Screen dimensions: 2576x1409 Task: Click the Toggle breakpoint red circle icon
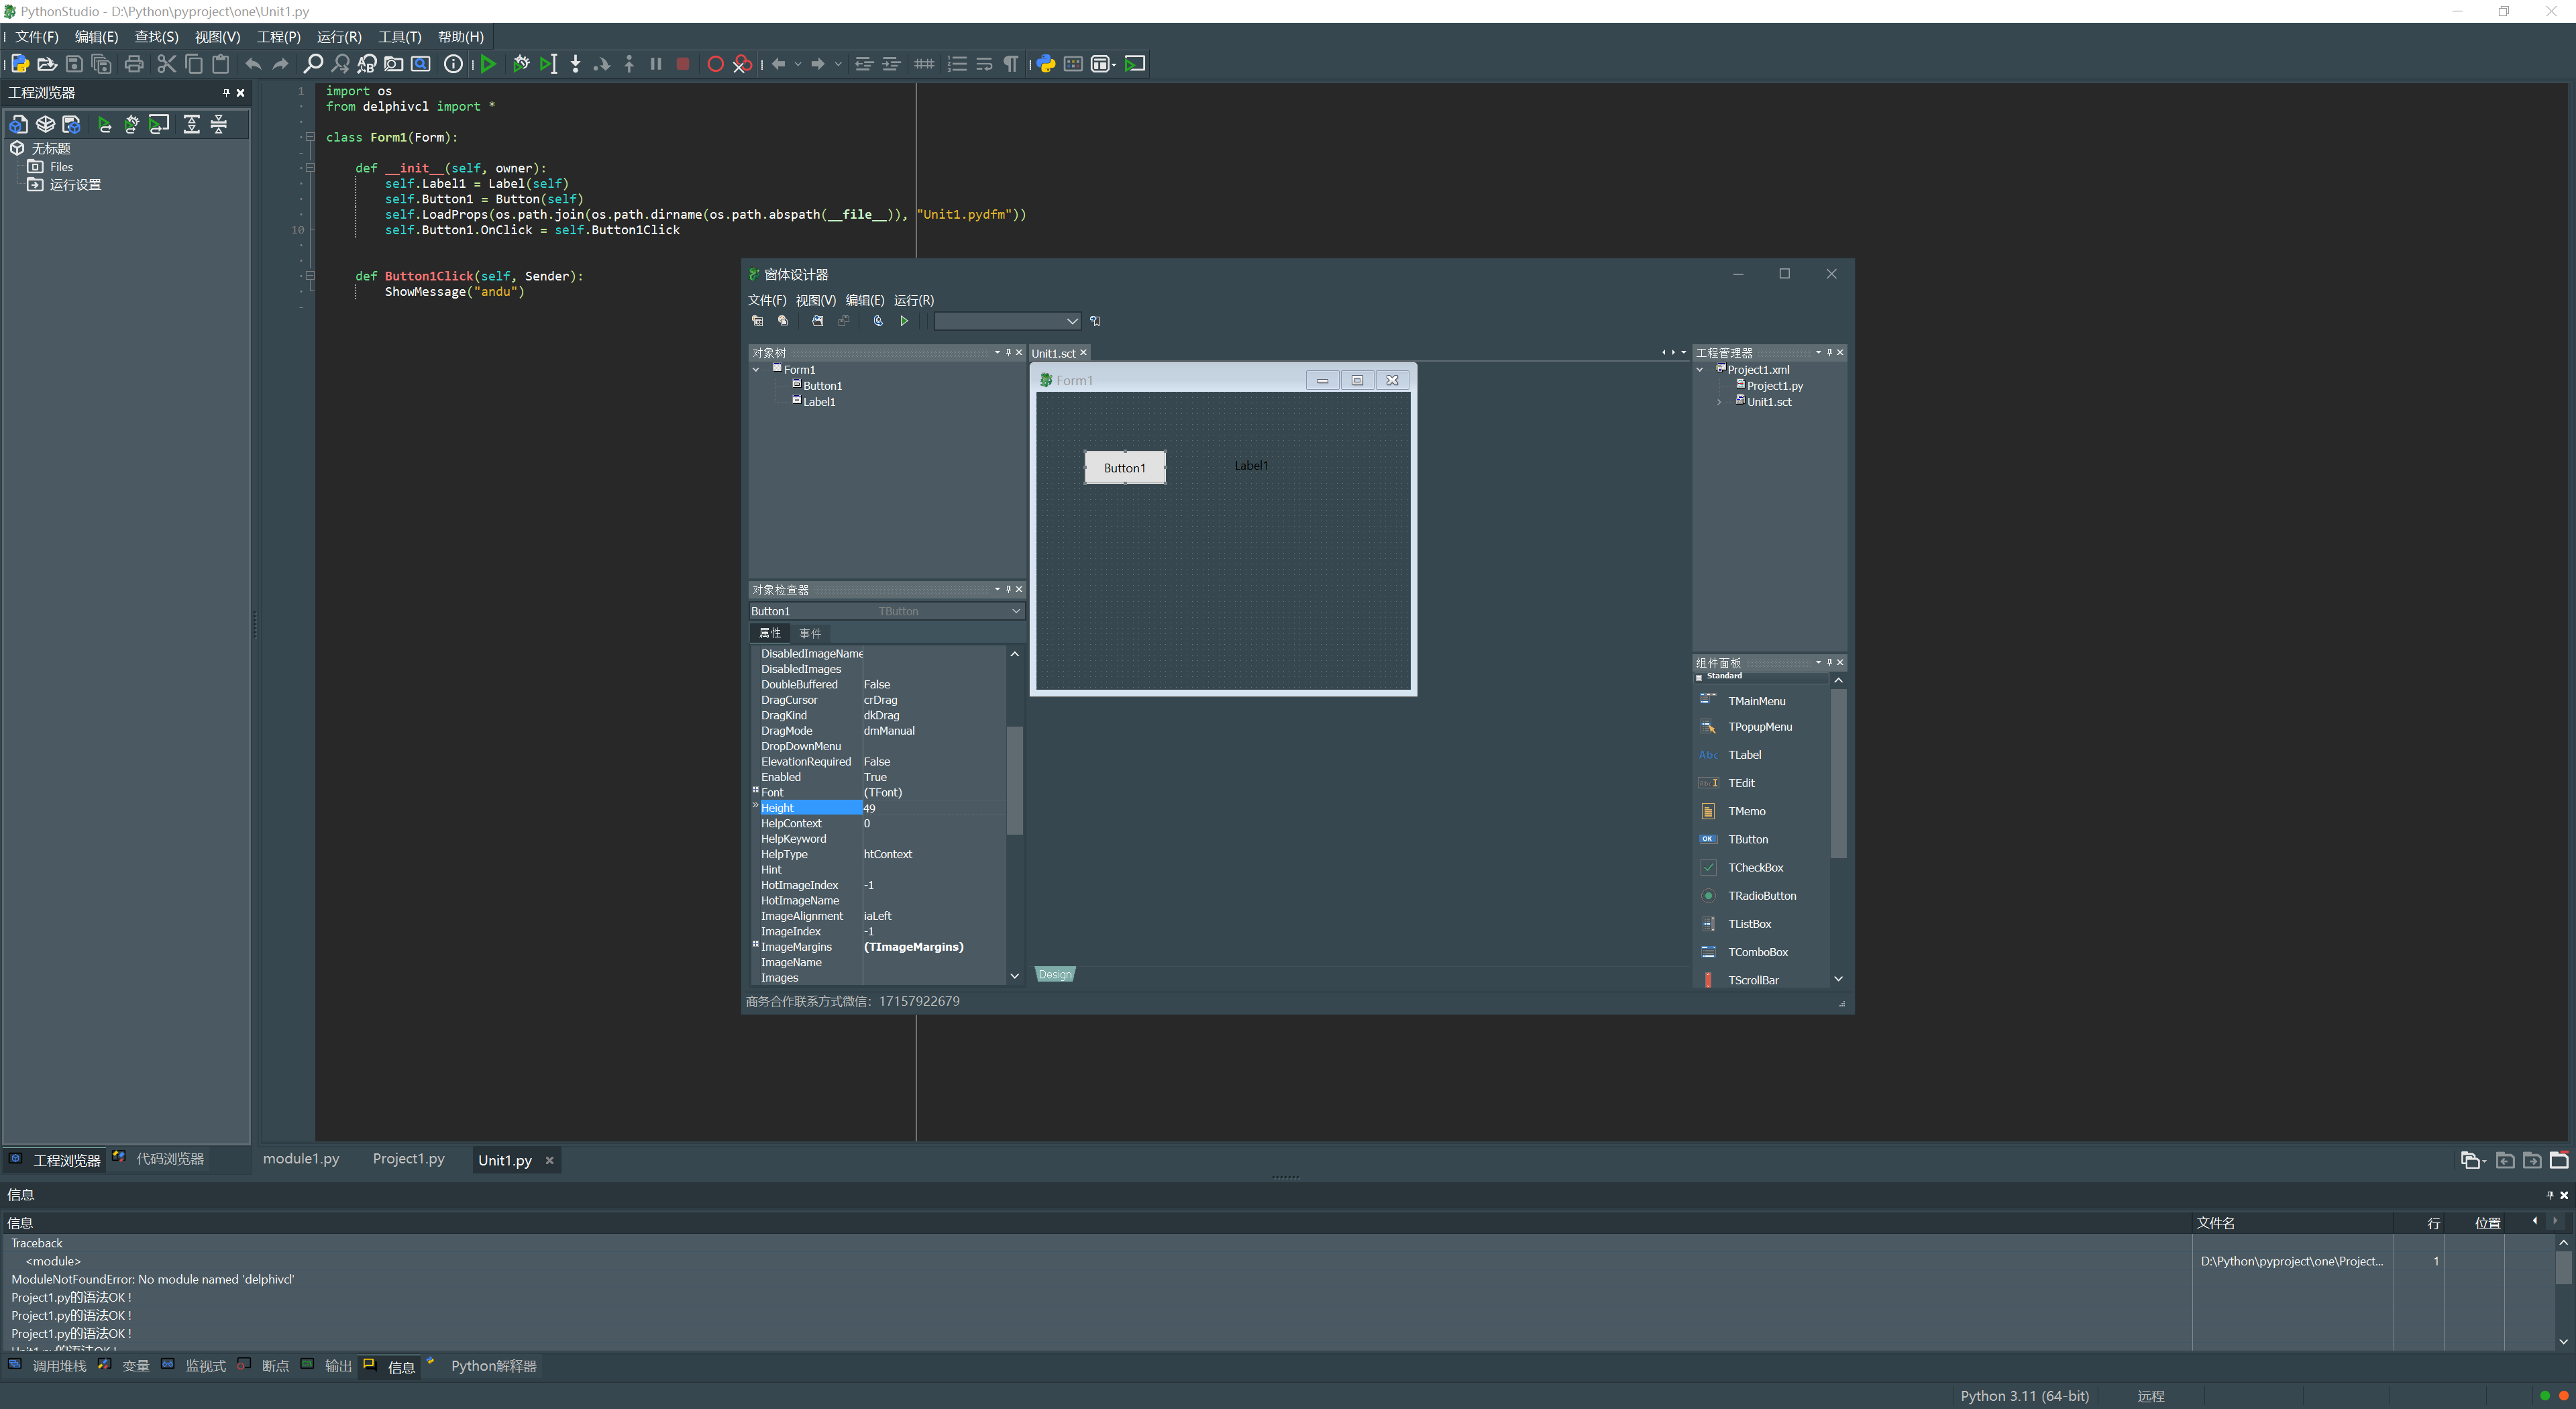[715, 64]
